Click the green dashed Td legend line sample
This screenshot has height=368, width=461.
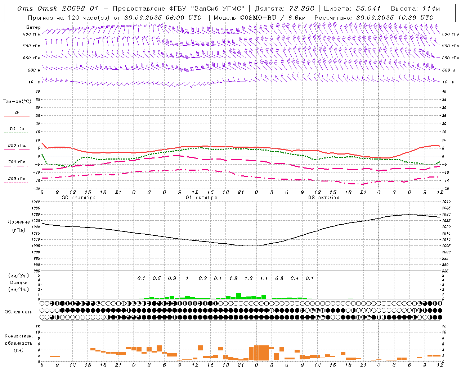pos(16,133)
